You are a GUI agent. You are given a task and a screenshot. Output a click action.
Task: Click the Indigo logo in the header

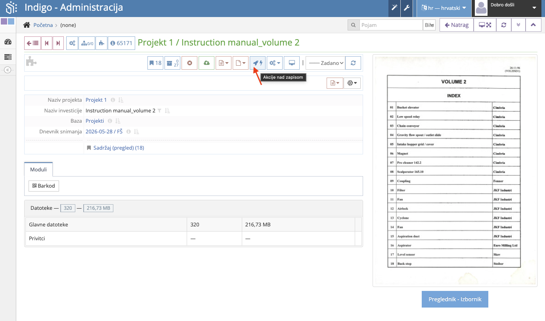tap(11, 8)
